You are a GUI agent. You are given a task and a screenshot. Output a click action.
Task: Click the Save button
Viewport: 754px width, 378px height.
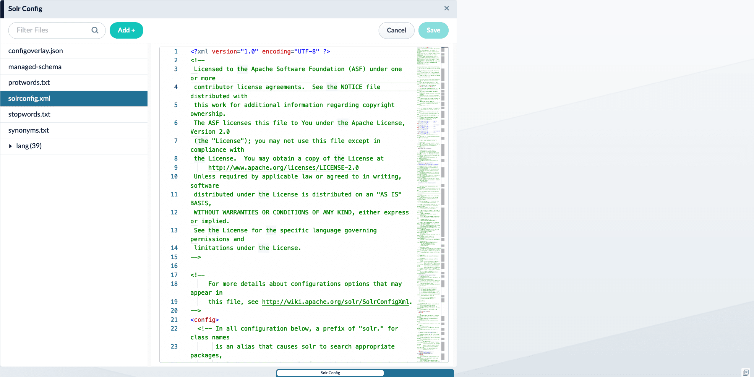[x=433, y=30]
